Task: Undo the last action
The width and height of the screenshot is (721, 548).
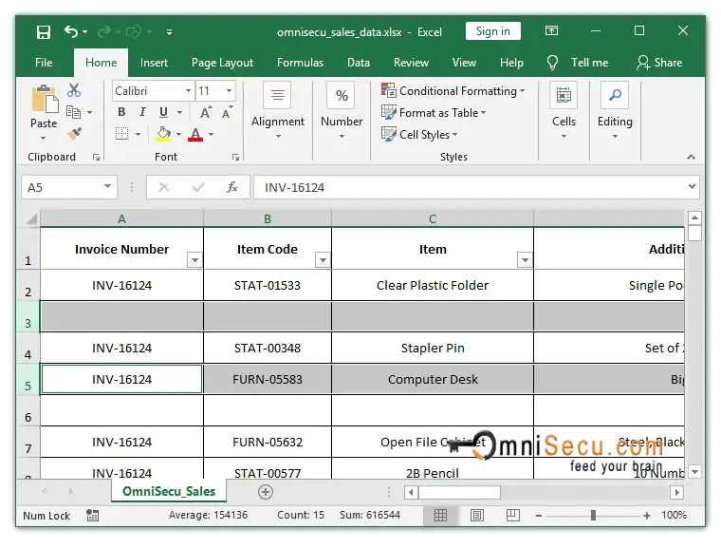Action: pyautogui.click(x=71, y=31)
